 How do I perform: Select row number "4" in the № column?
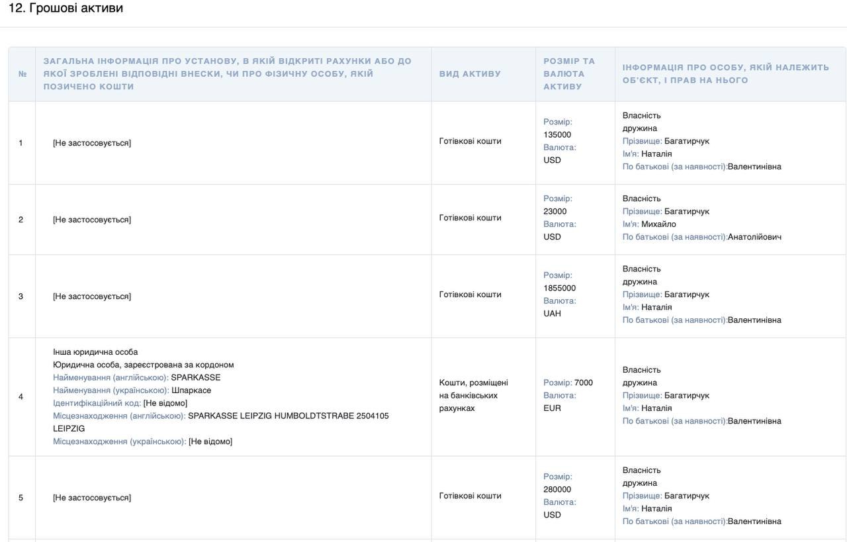click(x=21, y=397)
